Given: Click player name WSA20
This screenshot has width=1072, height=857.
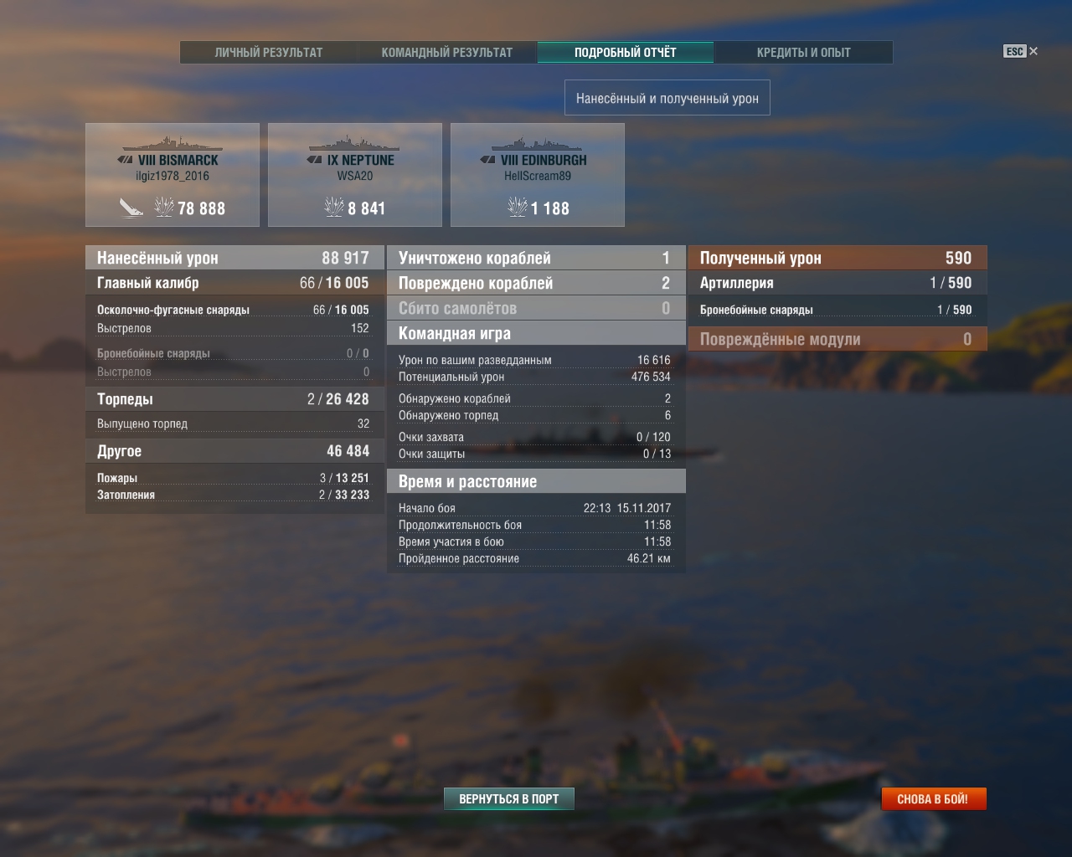Looking at the screenshot, I should pyautogui.click(x=355, y=176).
